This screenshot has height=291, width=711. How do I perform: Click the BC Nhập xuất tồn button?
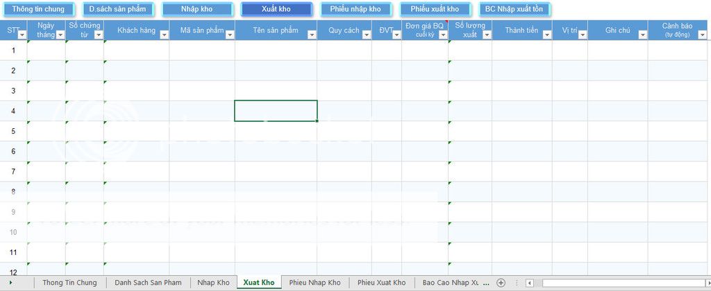pos(515,9)
